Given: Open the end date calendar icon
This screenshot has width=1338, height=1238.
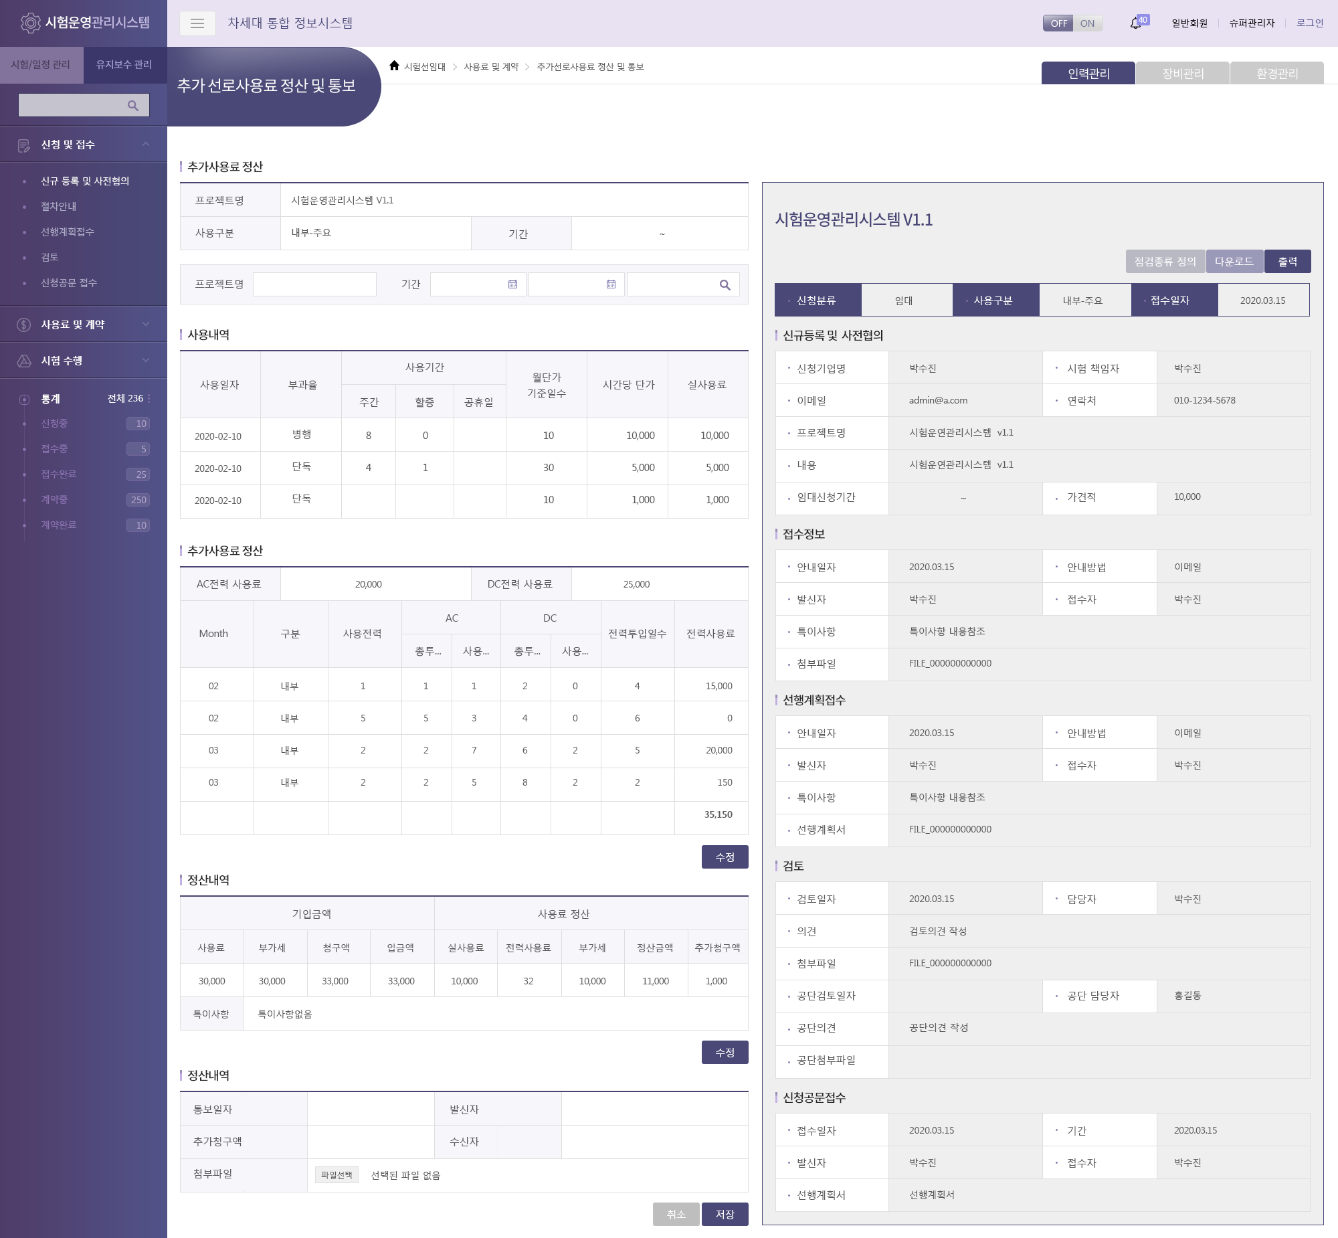Looking at the screenshot, I should click(611, 284).
